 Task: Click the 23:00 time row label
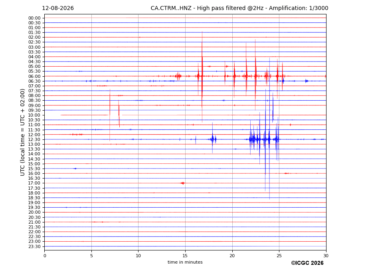point(34,242)
